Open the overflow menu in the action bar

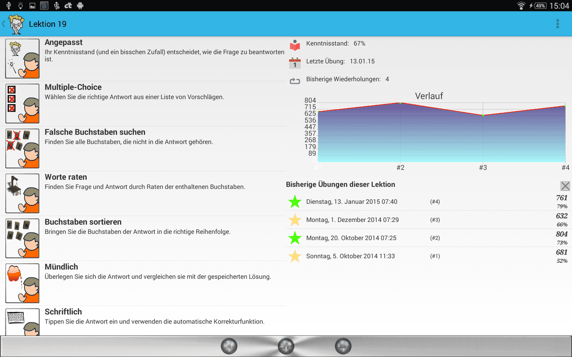click(557, 24)
